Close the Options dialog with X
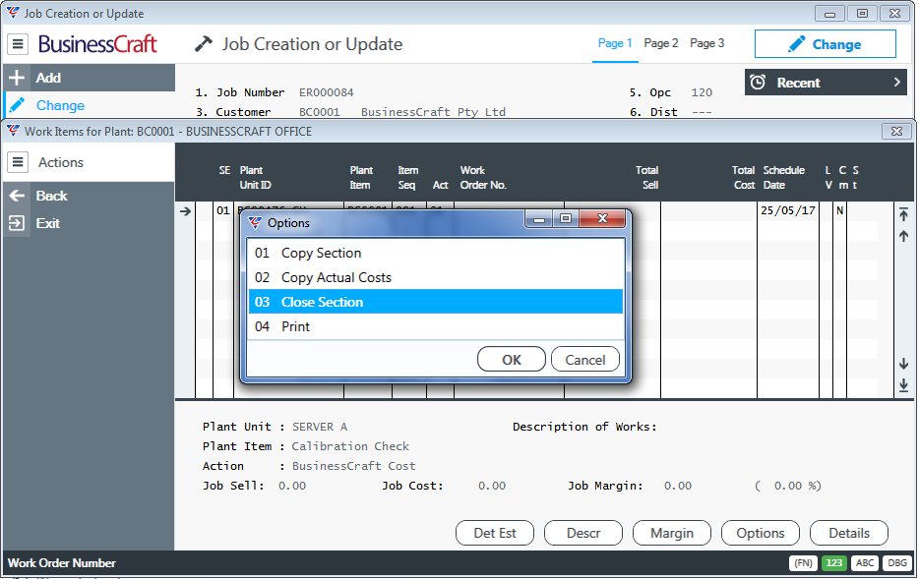 602,218
